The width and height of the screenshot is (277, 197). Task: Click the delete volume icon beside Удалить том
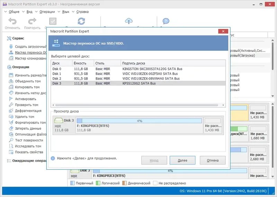coord(11,117)
